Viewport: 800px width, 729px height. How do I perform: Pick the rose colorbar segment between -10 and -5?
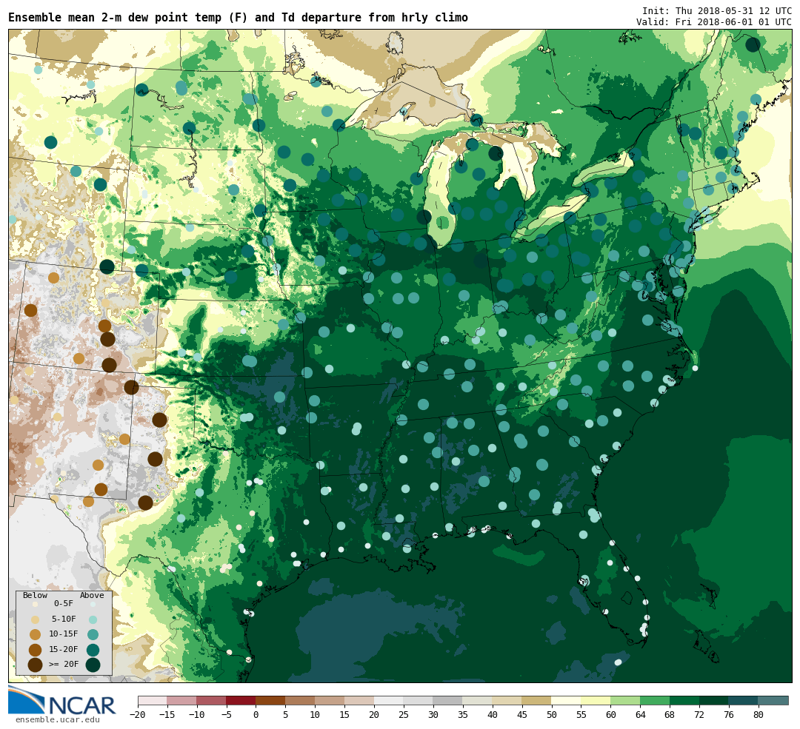pyautogui.click(x=212, y=700)
